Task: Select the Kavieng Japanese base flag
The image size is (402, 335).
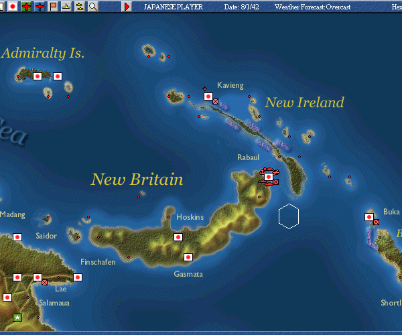Action: point(208,96)
